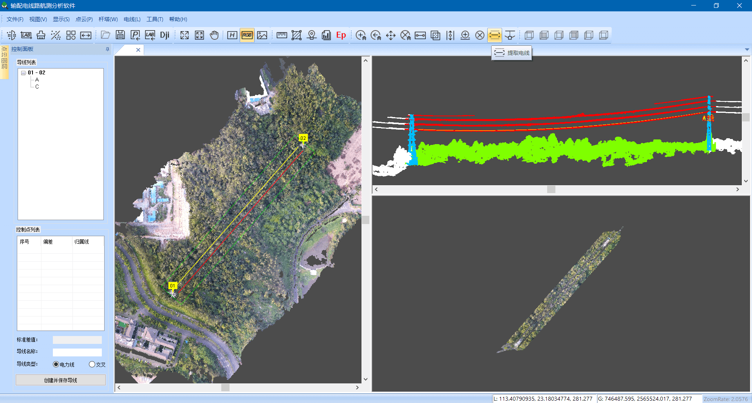Pin the 控制面板 panel
The height and width of the screenshot is (403, 752).
coord(107,49)
